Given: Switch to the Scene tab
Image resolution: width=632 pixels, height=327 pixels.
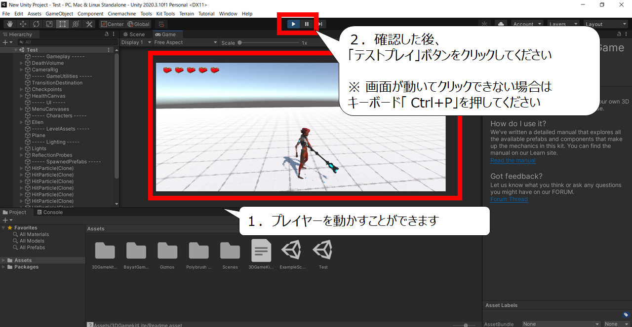Looking at the screenshot, I should pyautogui.click(x=134, y=35).
